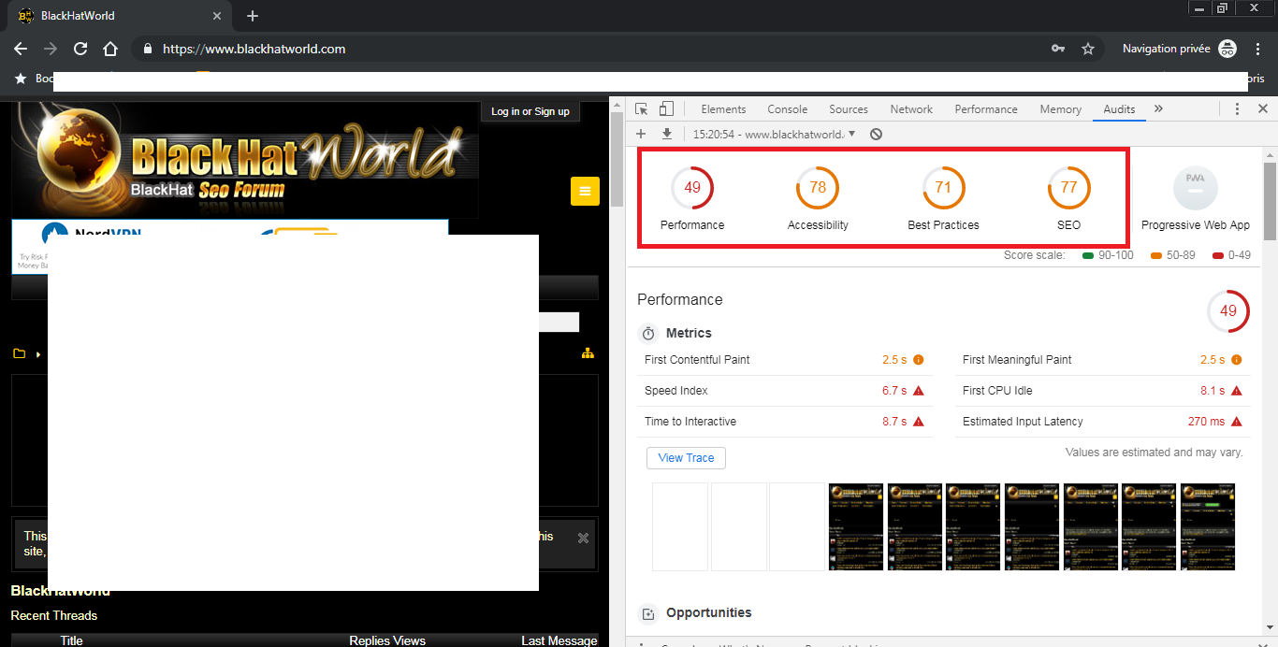Click the Replies Views column header
The width and height of the screenshot is (1278, 647).
(387, 640)
